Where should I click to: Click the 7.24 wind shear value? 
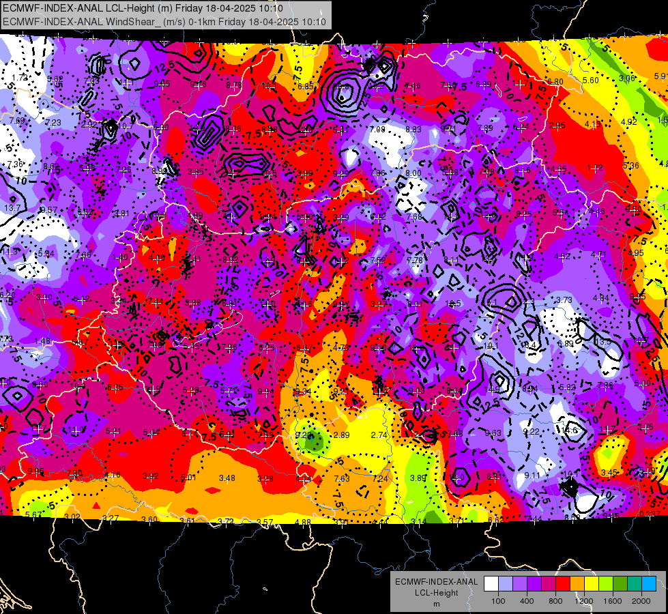tap(380, 478)
